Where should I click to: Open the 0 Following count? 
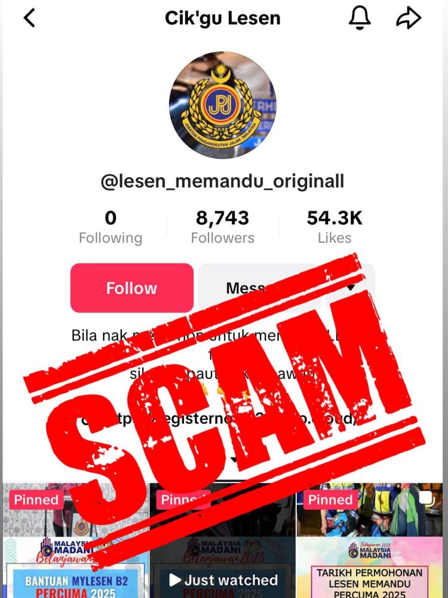[111, 227]
